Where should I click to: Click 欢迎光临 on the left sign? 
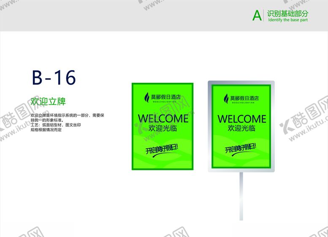click(163, 128)
